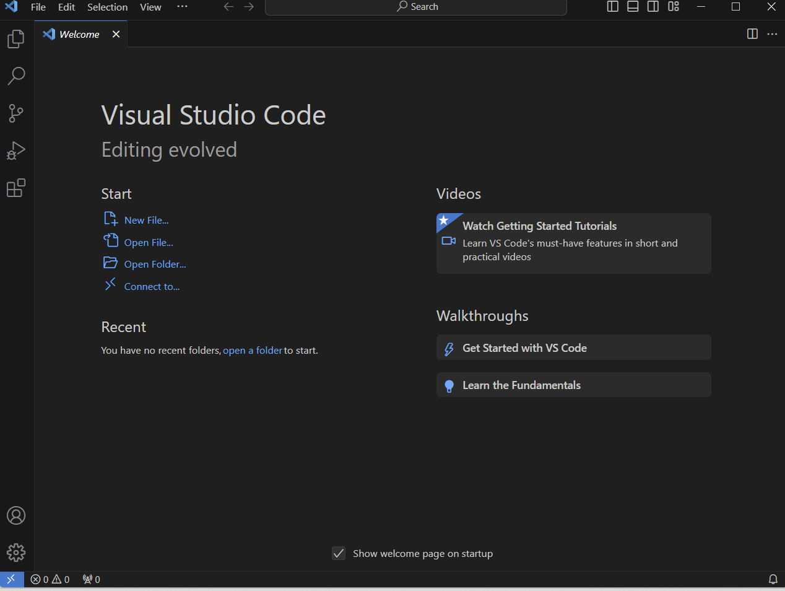
Task: Open the File menu
Action: [x=38, y=7]
